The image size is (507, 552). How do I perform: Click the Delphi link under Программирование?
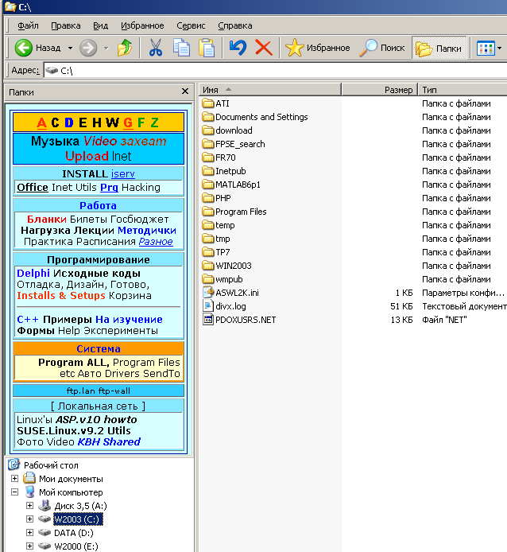33,273
